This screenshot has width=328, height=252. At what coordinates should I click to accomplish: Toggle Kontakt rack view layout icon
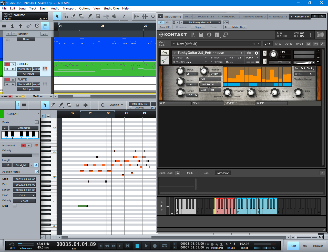tap(217, 35)
